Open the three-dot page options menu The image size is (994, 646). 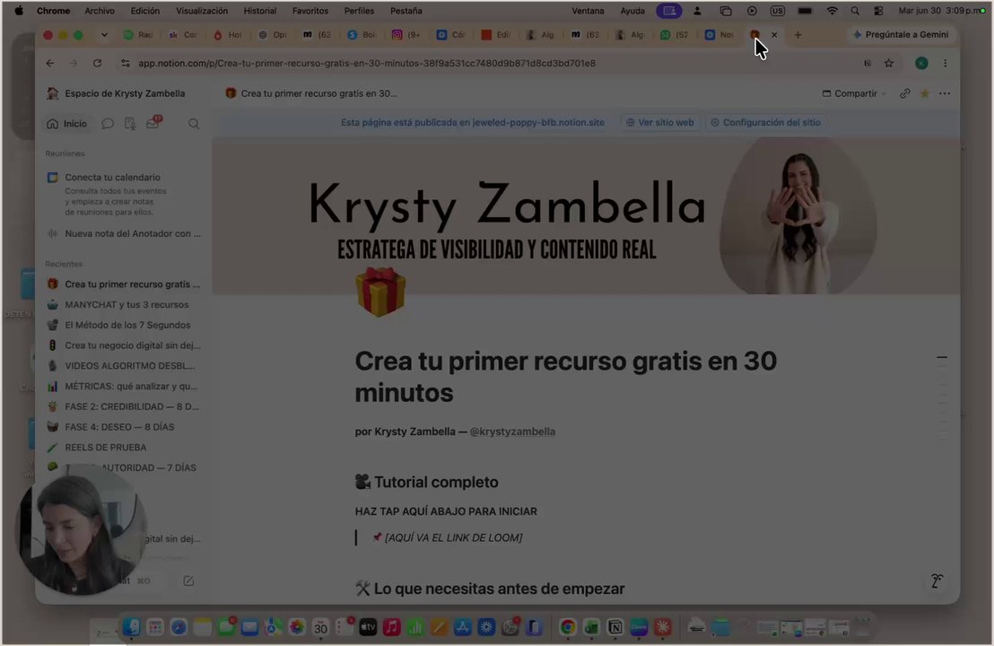(x=945, y=93)
